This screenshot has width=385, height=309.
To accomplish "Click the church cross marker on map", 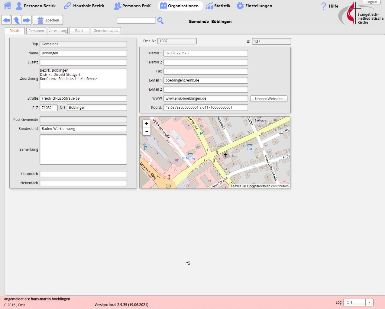I will (x=225, y=155).
